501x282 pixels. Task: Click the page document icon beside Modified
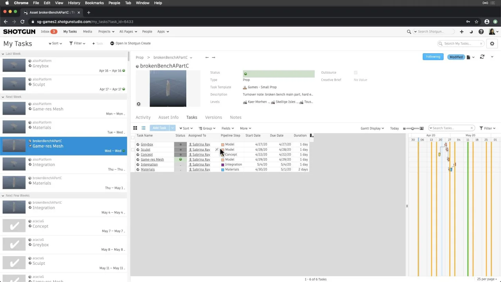[469, 57]
